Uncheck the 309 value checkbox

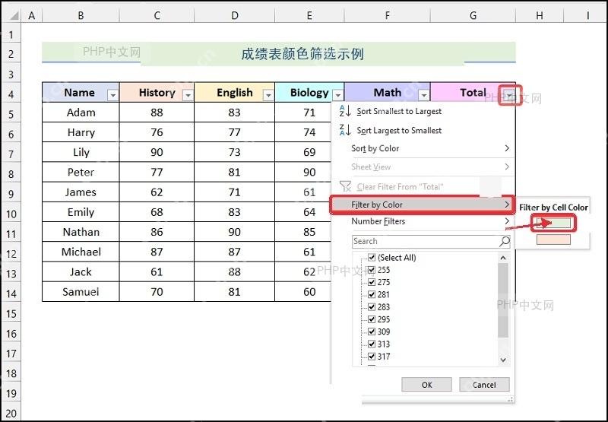click(372, 332)
